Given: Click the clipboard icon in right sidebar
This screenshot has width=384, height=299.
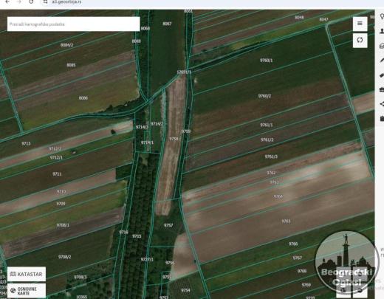Looking at the screenshot, I should pyautogui.click(x=382, y=119).
